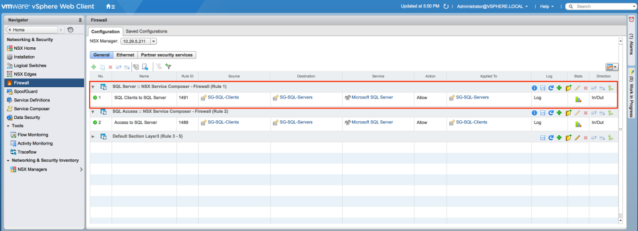Click the home icon in top bar
The height and width of the screenshot is (231, 638).
coord(110,6)
